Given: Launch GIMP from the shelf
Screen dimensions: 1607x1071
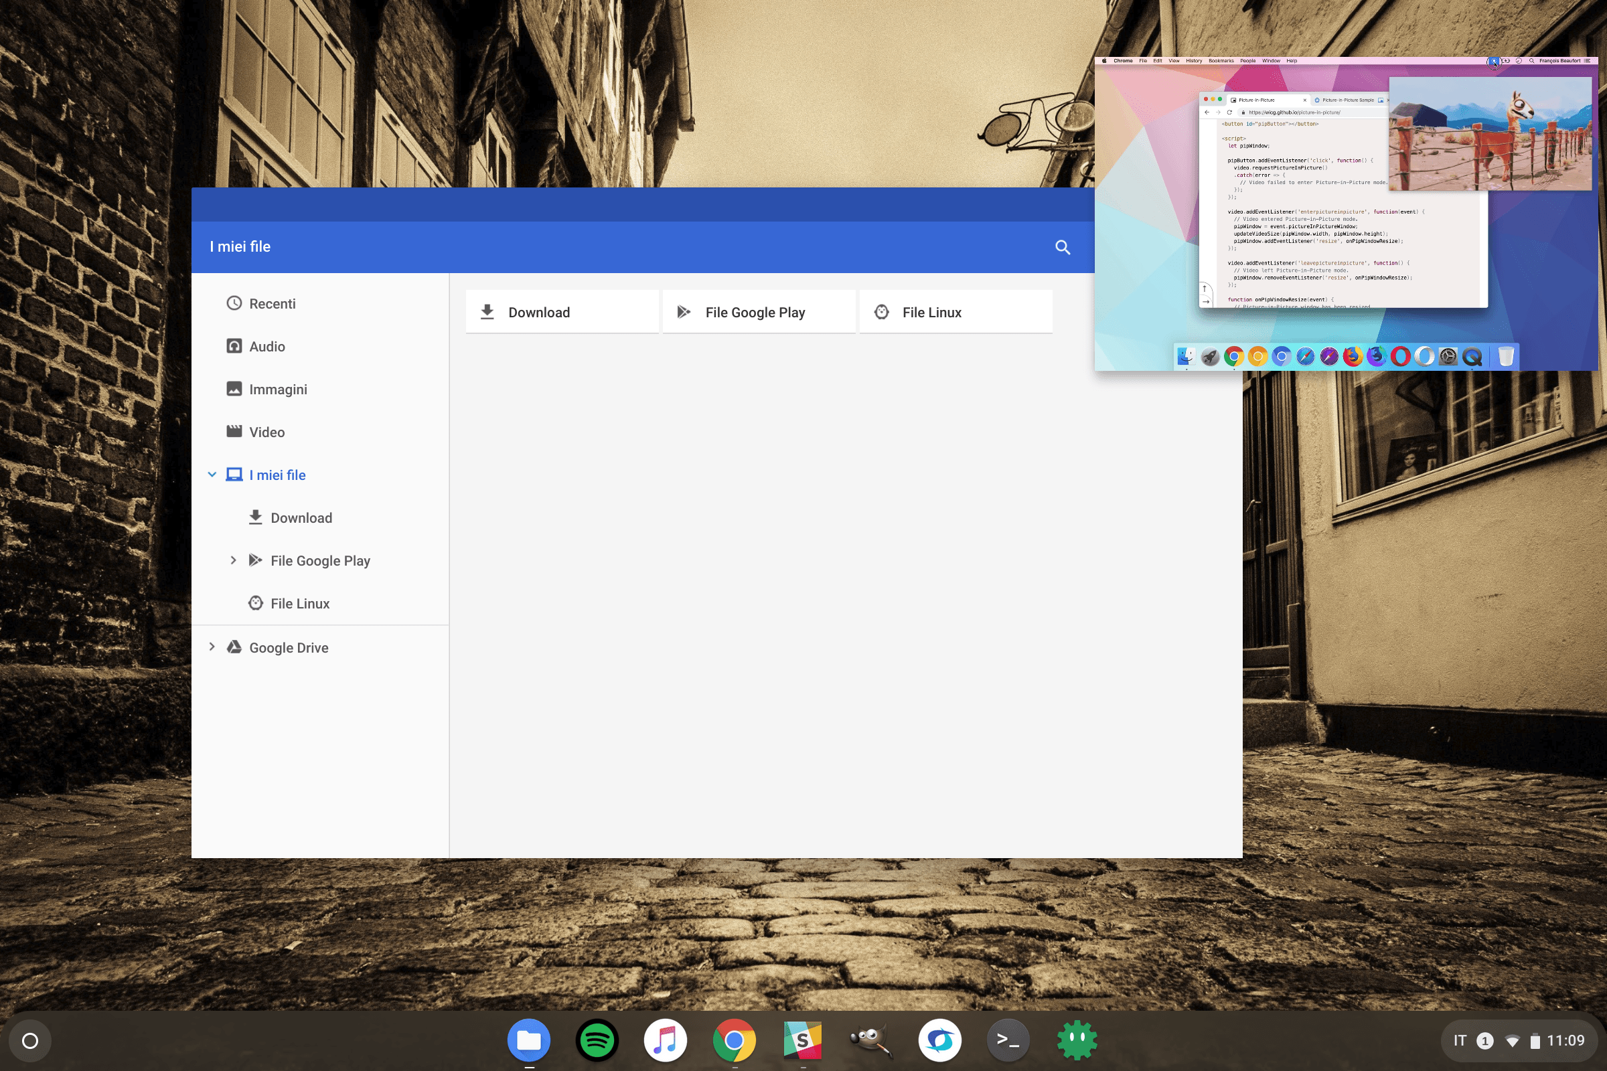Looking at the screenshot, I should 871,1040.
